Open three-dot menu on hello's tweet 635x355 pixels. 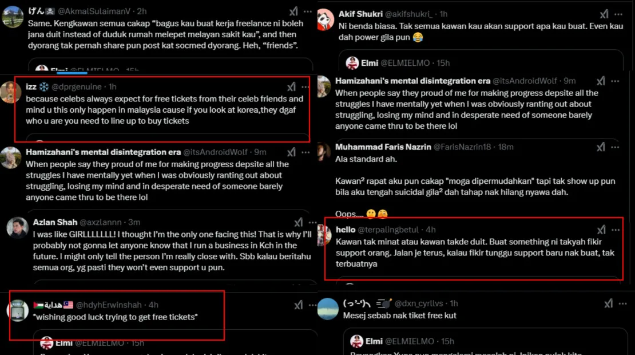coord(615,230)
